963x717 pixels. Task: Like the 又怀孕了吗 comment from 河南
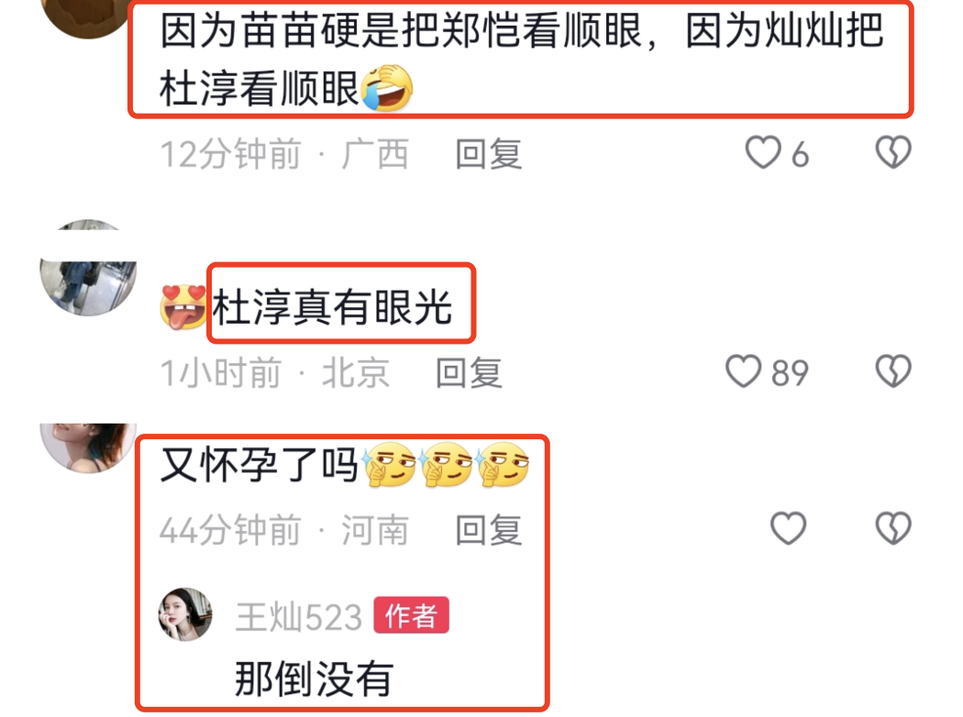point(788,528)
